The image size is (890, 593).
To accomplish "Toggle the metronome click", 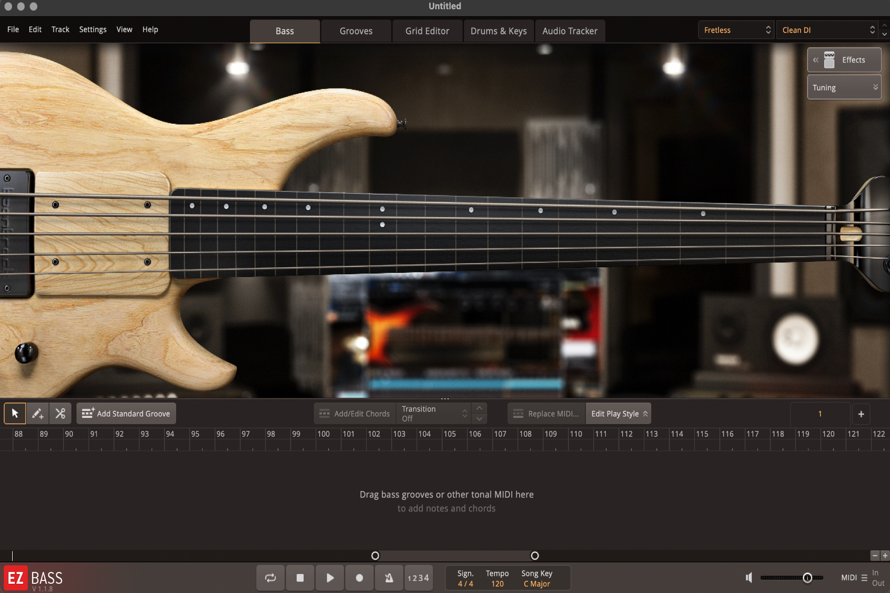I will tap(389, 578).
